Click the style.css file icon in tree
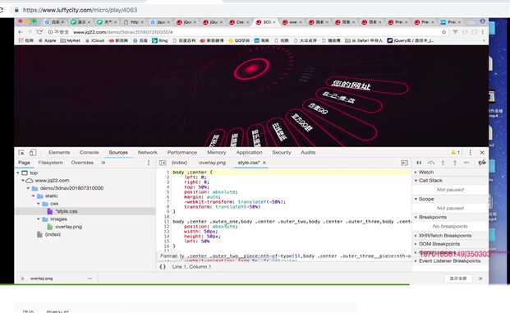The height and width of the screenshot is (313, 510). (50, 211)
